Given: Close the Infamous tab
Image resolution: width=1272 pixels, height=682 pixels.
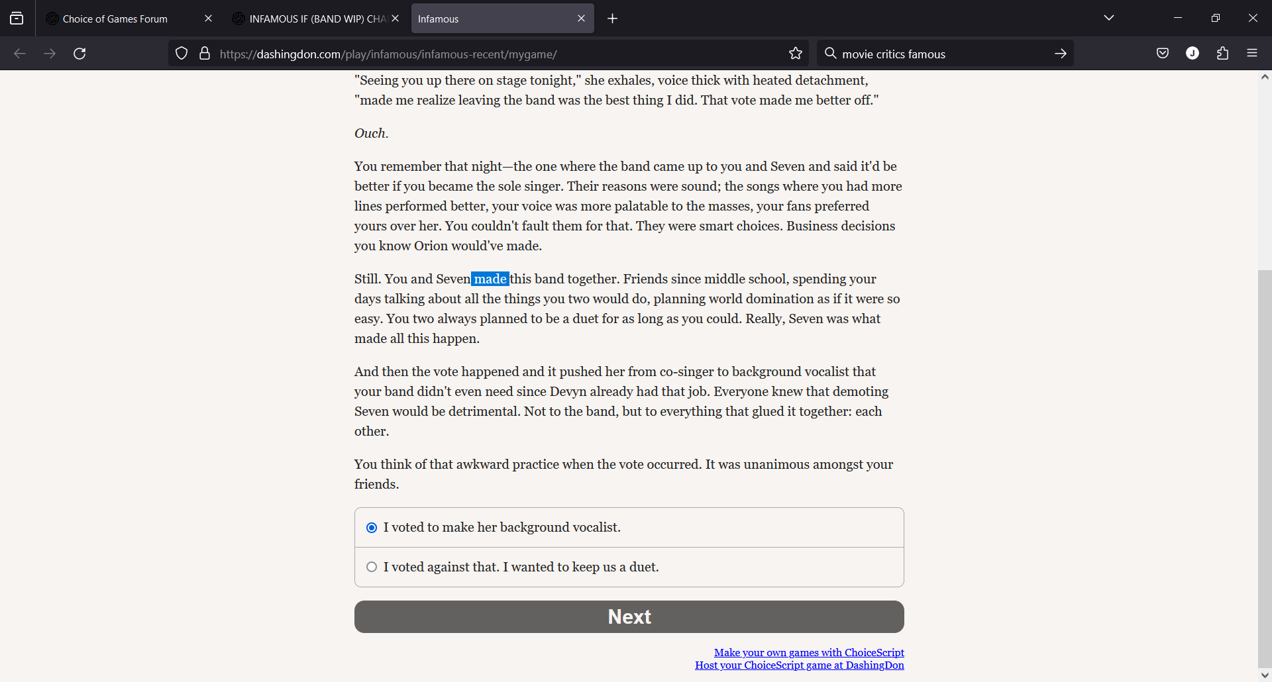Looking at the screenshot, I should pyautogui.click(x=581, y=19).
